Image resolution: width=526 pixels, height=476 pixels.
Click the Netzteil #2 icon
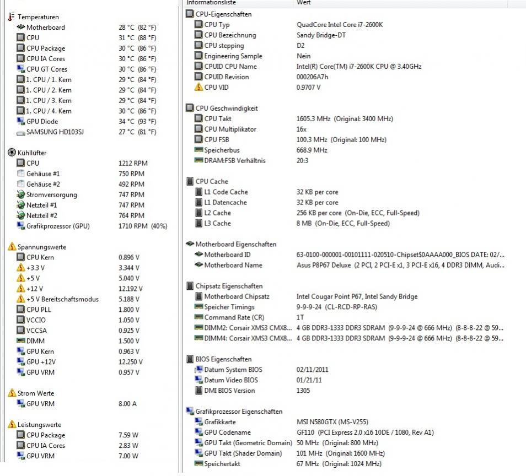click(x=21, y=215)
